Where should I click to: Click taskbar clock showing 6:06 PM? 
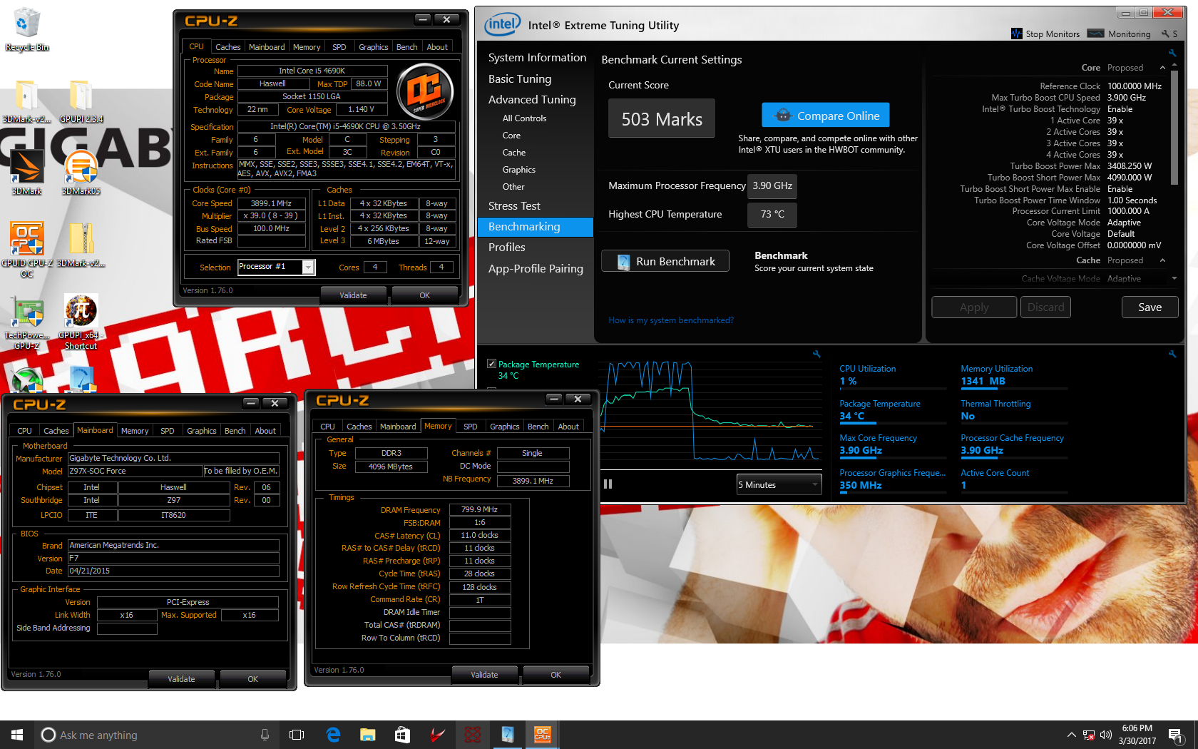pyautogui.click(x=1137, y=735)
